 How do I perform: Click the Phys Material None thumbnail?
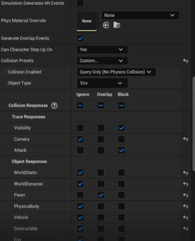click(x=87, y=21)
